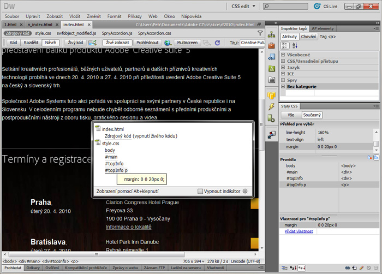Click the visual aids eye icon in the toolbar

(x=207, y=43)
